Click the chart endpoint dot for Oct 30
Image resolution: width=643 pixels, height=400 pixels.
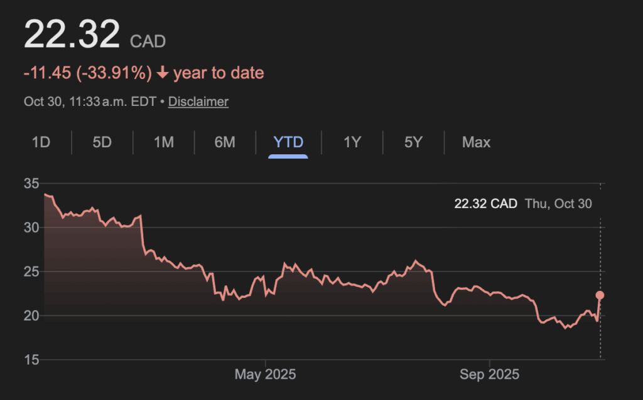pyautogui.click(x=600, y=295)
